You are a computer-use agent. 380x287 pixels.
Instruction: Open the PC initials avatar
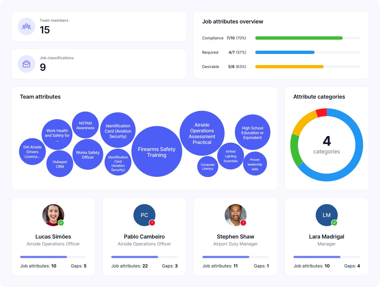pyautogui.click(x=144, y=215)
